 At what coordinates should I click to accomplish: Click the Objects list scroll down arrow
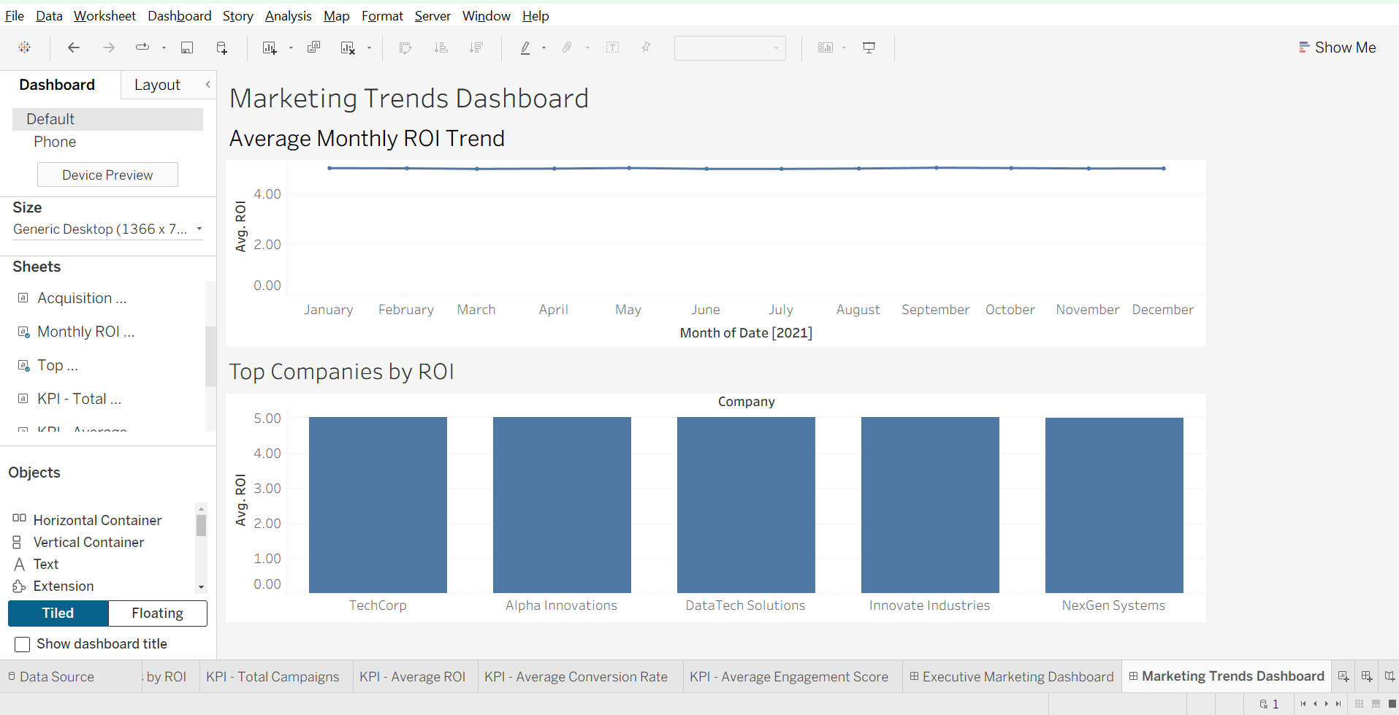coord(201,587)
